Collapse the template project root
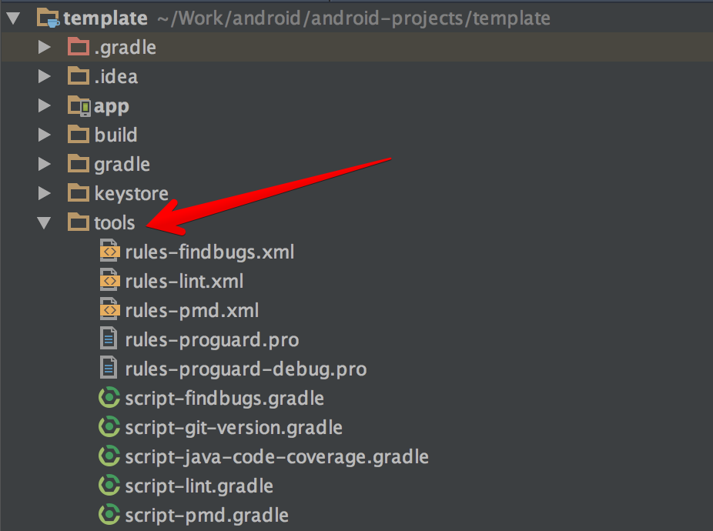713x531 pixels. (13, 18)
